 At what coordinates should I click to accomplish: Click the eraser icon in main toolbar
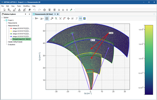[29, 10]
